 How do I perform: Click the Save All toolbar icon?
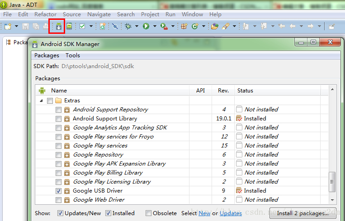[36, 26]
